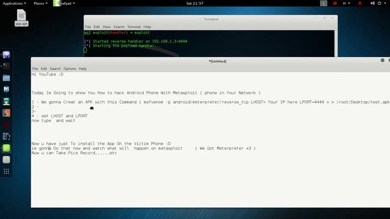This screenshot has width=390, height=219.
Task: Open Leafpad File menu
Action: click(x=35, y=69)
